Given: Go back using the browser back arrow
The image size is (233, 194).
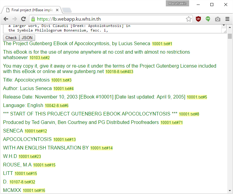Looking at the screenshot, I should tap(6, 19).
